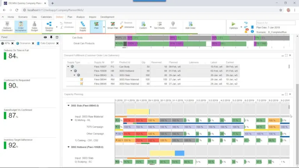Image resolution: width=299 pixels, height=168 pixels.
Task: Open the Sales Budget tool
Action: [34, 26]
